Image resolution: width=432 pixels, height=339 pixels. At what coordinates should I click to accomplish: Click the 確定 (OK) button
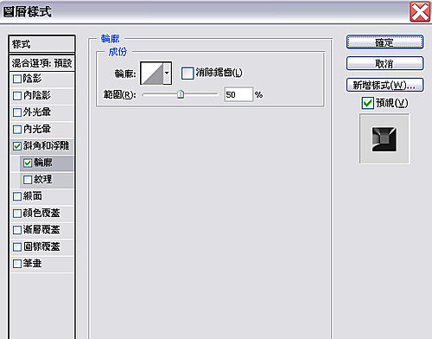coord(384,42)
